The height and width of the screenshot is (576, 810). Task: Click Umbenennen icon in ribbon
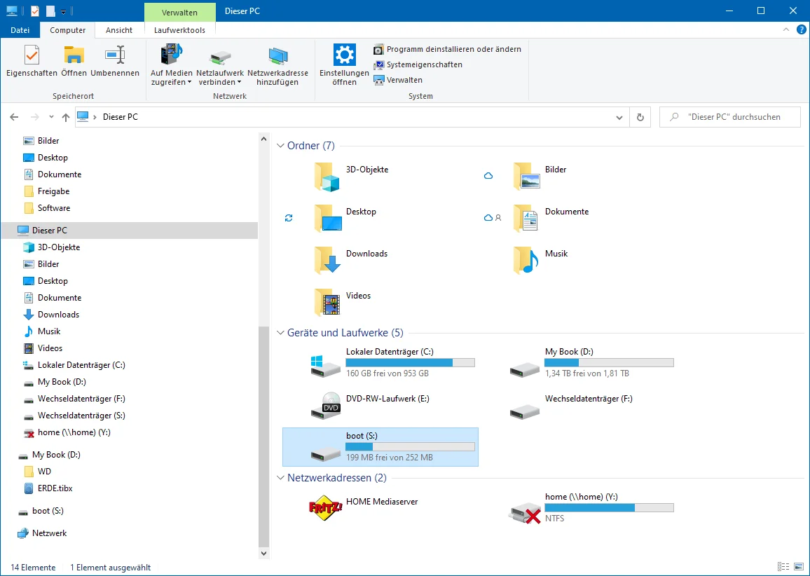click(x=114, y=56)
